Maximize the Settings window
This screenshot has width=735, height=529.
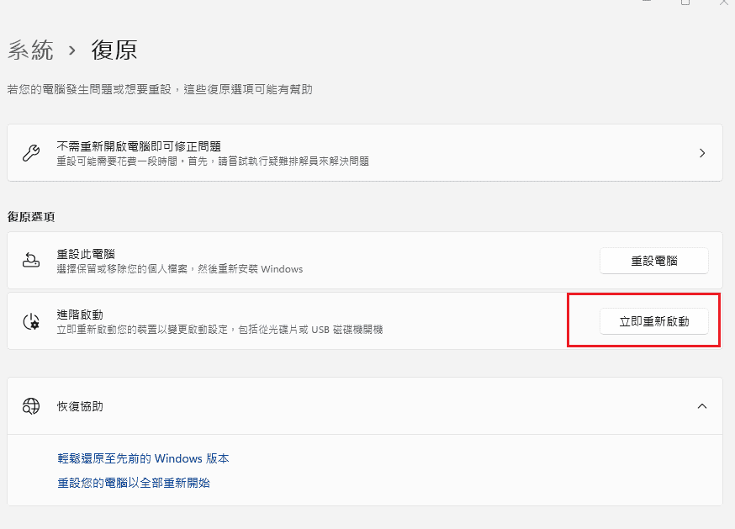685,3
